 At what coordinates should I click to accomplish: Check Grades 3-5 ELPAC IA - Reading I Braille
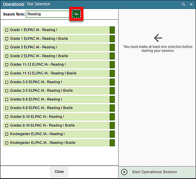tap(7, 91)
